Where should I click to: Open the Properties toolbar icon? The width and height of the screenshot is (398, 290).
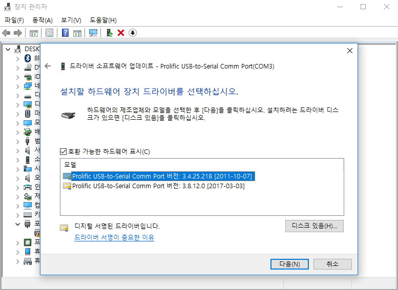point(49,33)
